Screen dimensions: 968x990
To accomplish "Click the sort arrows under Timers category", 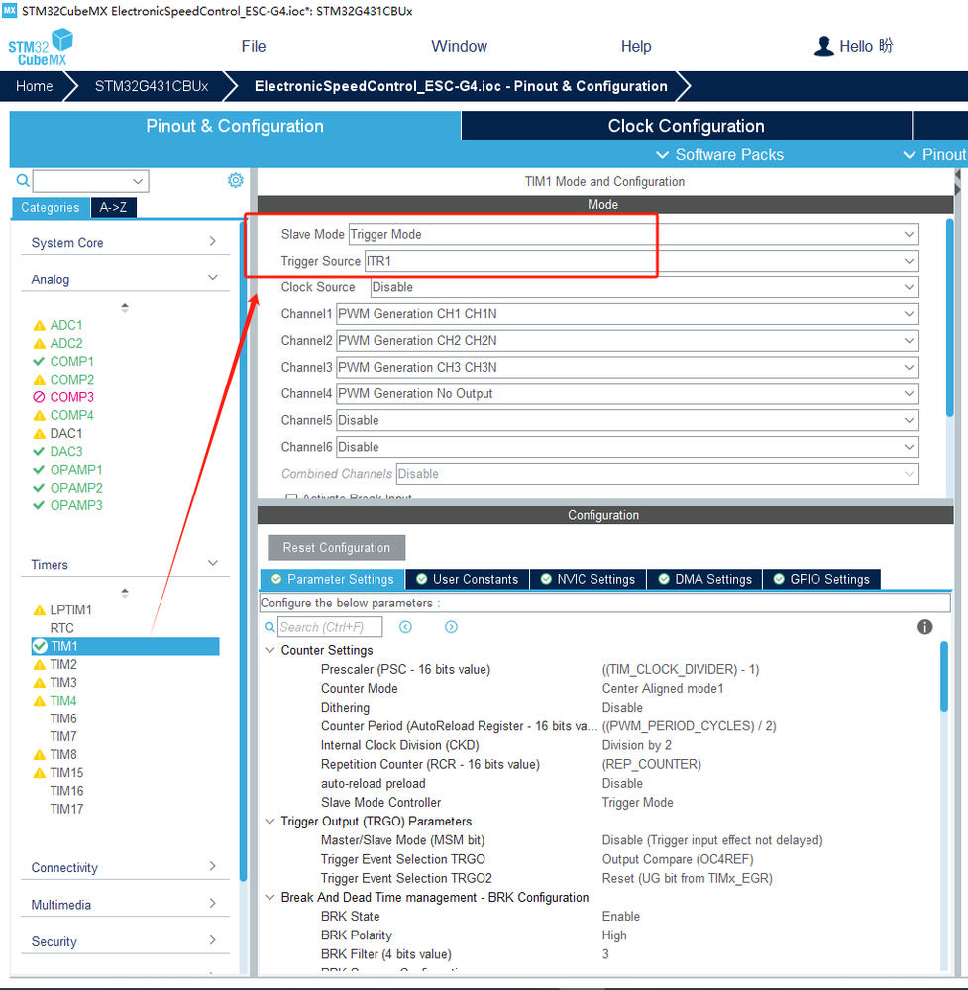I will [x=125, y=593].
